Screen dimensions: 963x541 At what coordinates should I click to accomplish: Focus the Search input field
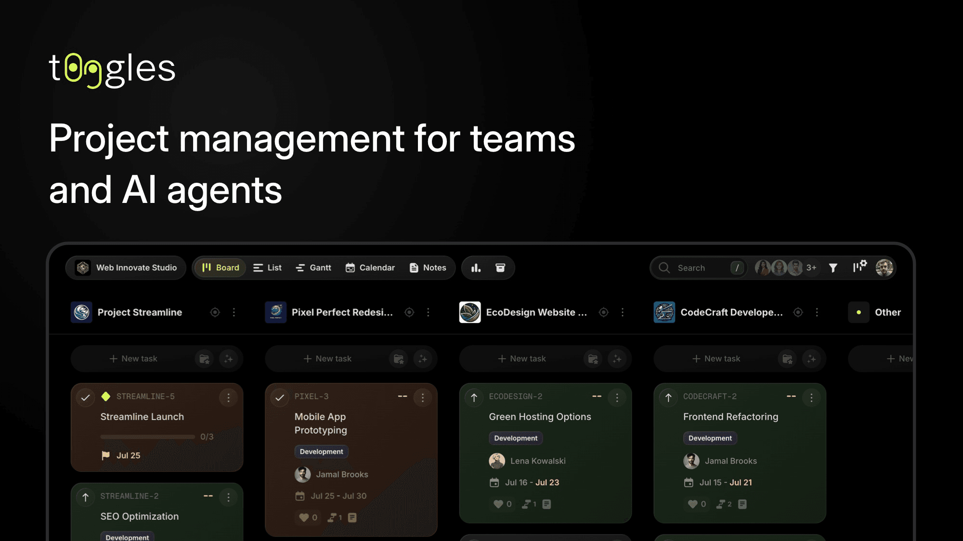[x=699, y=268]
